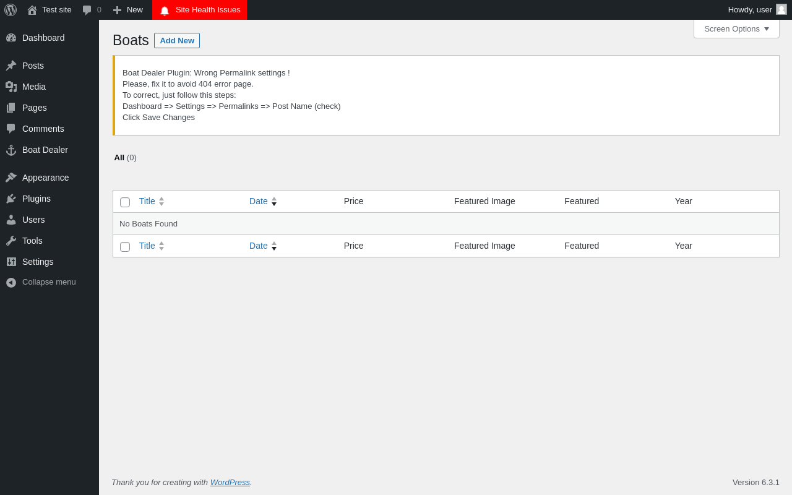792x495 pixels.
Task: Click the bottom Featured column header
Action: click(582, 246)
